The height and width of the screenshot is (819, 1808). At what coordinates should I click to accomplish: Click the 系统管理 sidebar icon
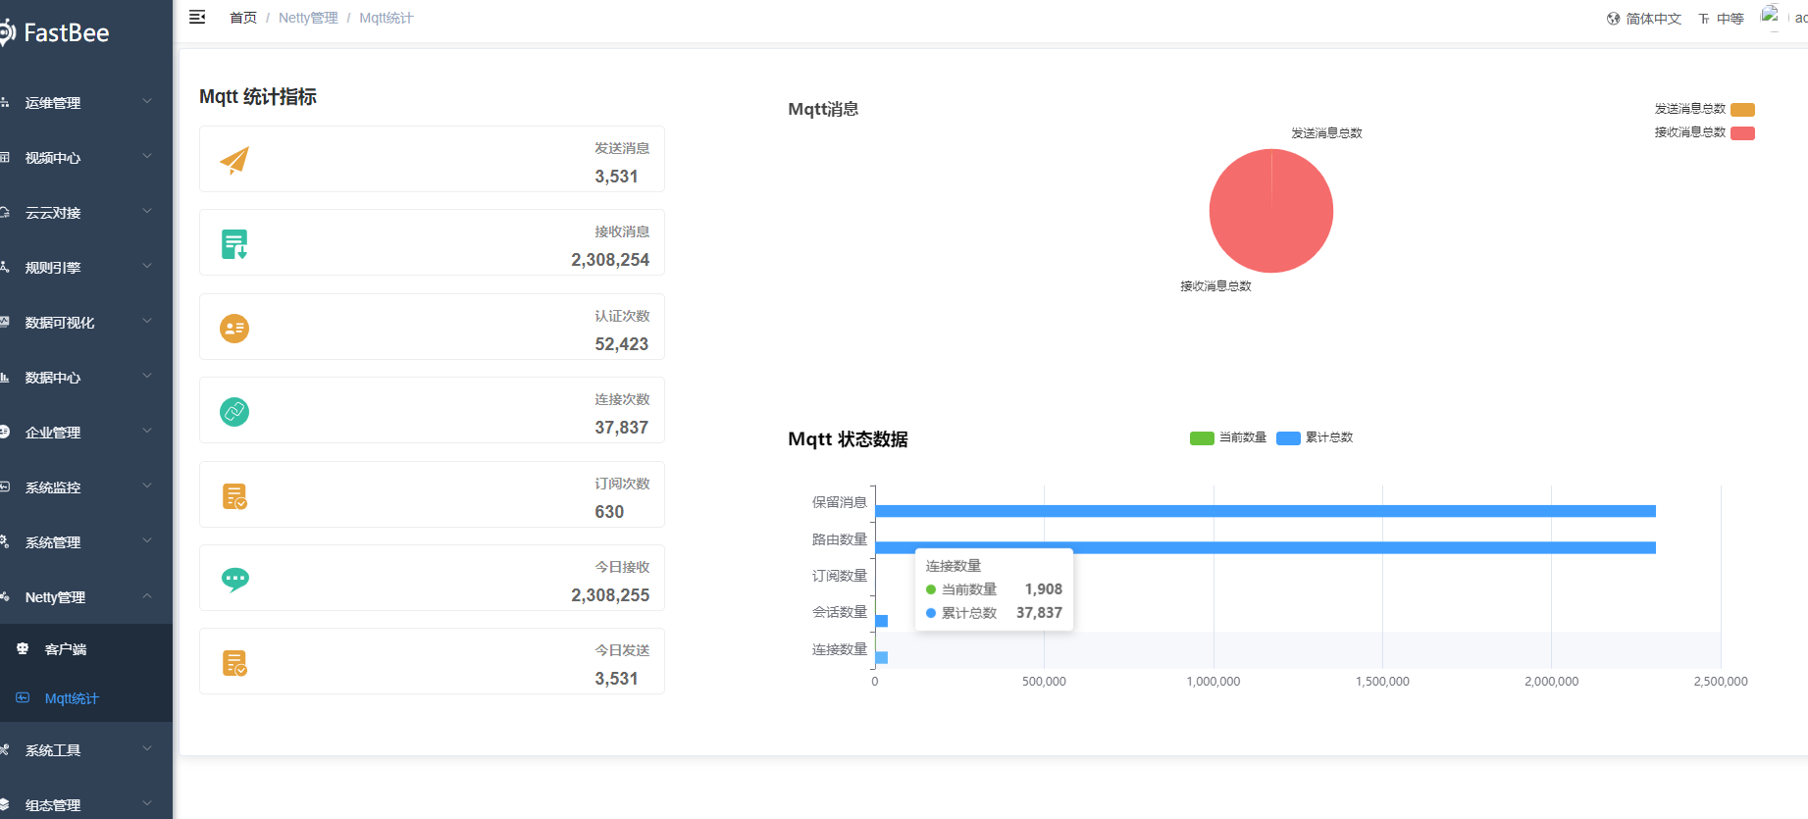tap(5, 541)
